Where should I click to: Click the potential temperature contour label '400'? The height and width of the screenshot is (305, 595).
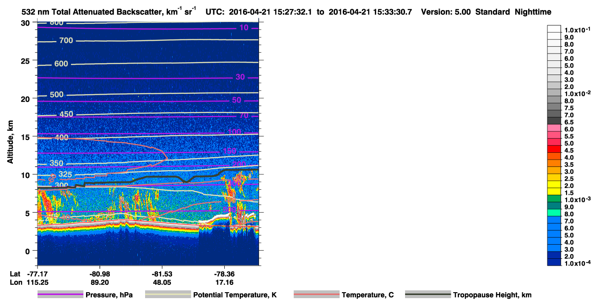point(61,138)
